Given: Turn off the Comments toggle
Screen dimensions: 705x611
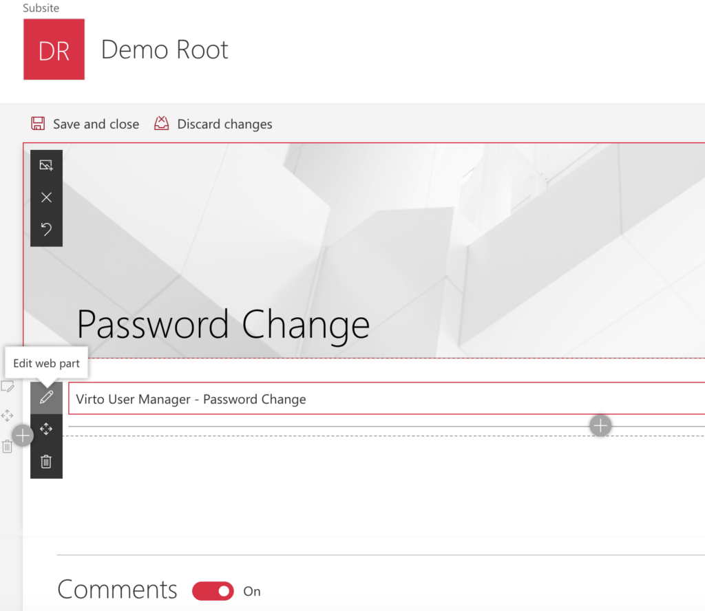Looking at the screenshot, I should pos(213,590).
